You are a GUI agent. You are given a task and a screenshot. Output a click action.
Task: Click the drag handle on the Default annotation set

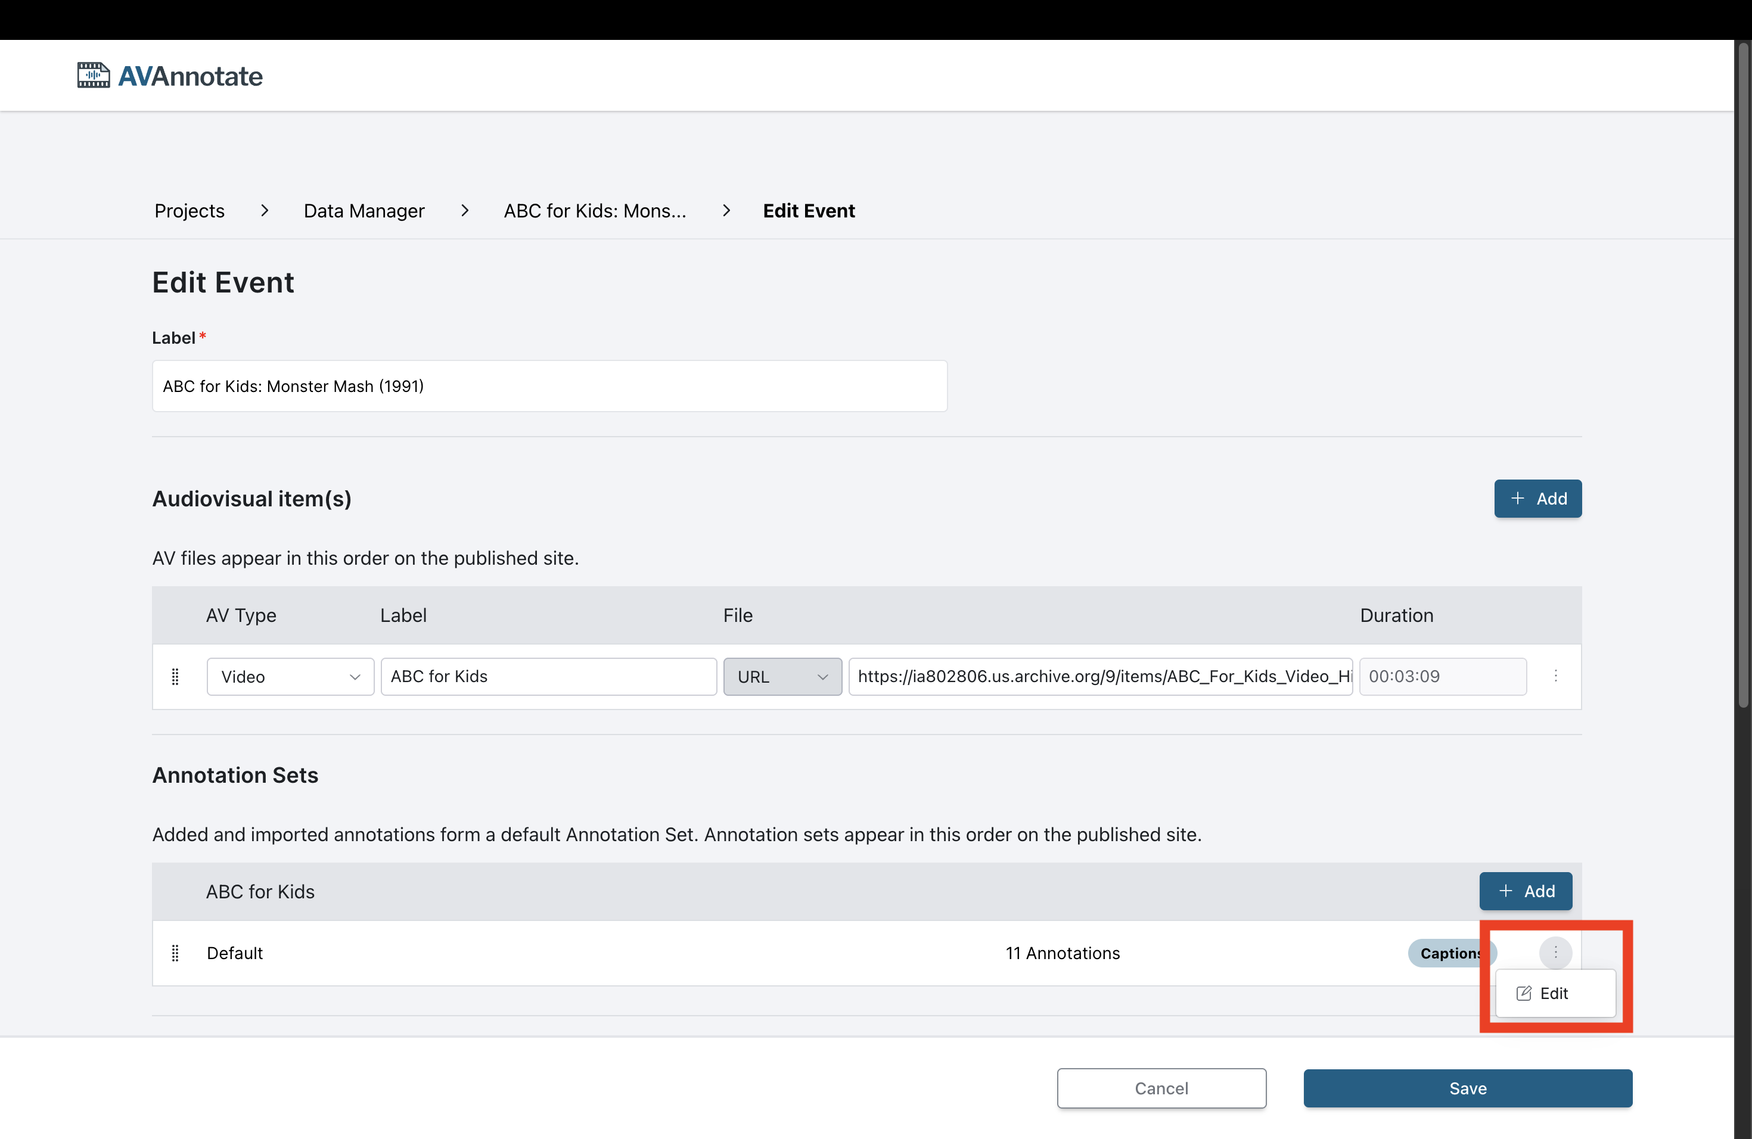[x=175, y=953]
